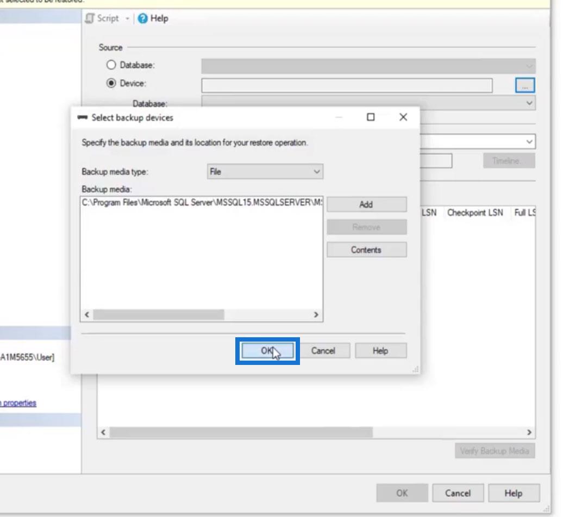This screenshot has height=517, width=563.
Task: Click Help in the Restore Database window
Action: [x=514, y=493]
